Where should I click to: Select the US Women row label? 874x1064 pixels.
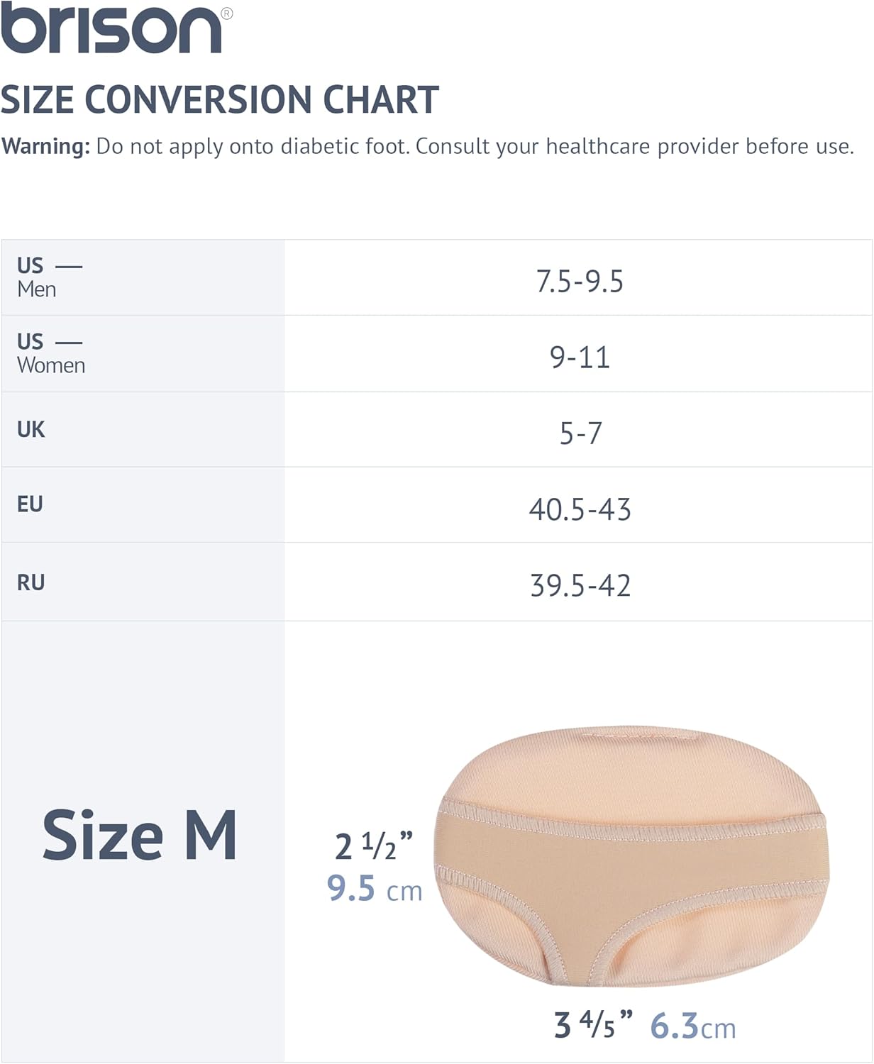(x=51, y=353)
